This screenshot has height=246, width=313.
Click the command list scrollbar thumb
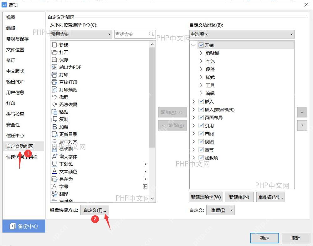[x=152, y=97]
